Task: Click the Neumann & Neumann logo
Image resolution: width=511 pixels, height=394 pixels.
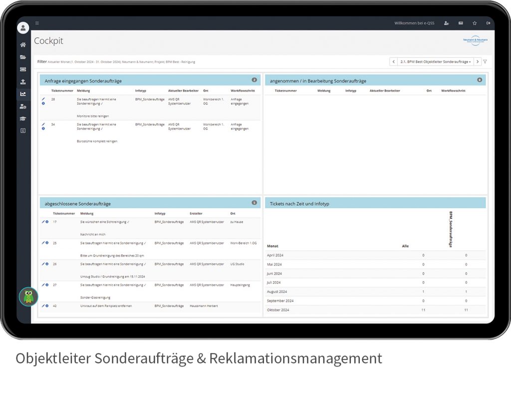Action: (x=475, y=39)
